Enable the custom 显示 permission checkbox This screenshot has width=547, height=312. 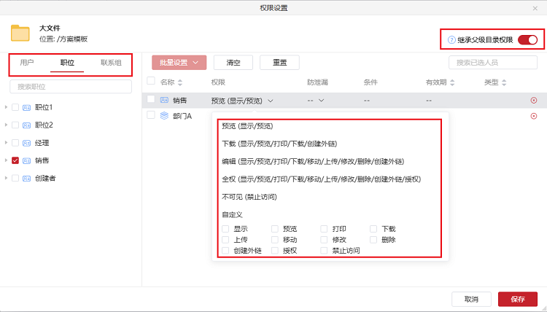(x=225, y=229)
